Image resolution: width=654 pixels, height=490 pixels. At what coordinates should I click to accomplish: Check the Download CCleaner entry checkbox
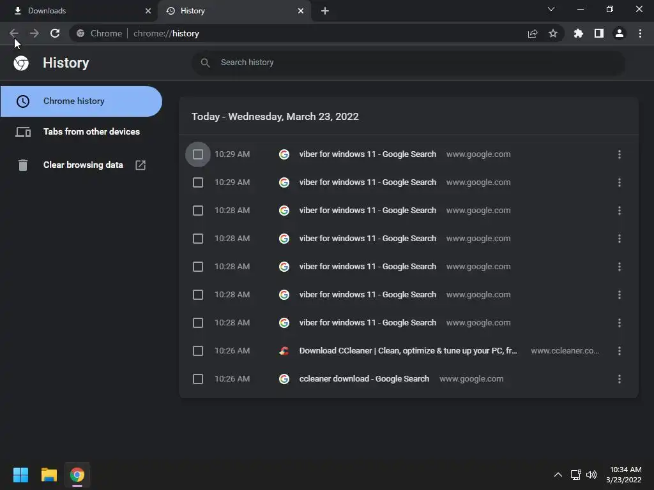point(198,351)
